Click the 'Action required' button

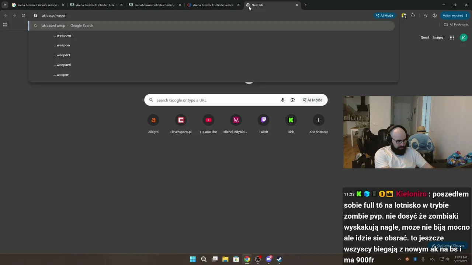tap(455, 15)
